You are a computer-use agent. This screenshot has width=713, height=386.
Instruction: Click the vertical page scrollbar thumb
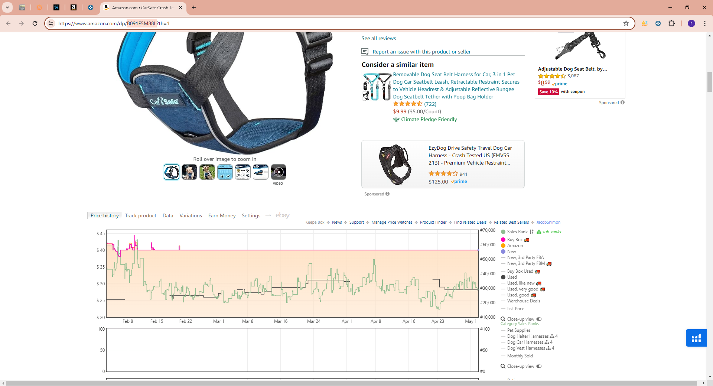[x=710, y=82]
